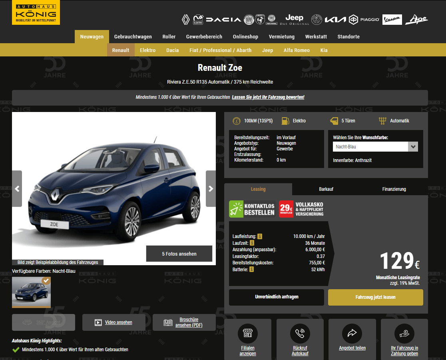
Task: Select the Alfa Romeo submenu item
Action: click(297, 50)
